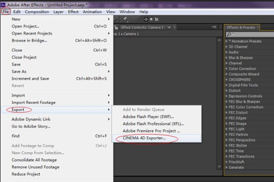Open the Effect Controls panel options menu
Image resolution: width=274 pixels, height=182 pixels.
click(214, 27)
